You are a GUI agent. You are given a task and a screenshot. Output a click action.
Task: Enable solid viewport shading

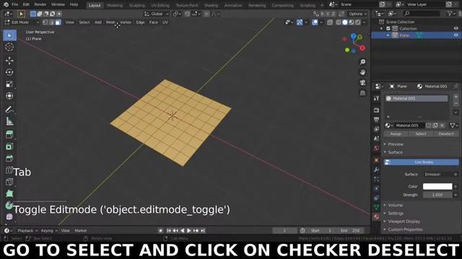(345, 22)
